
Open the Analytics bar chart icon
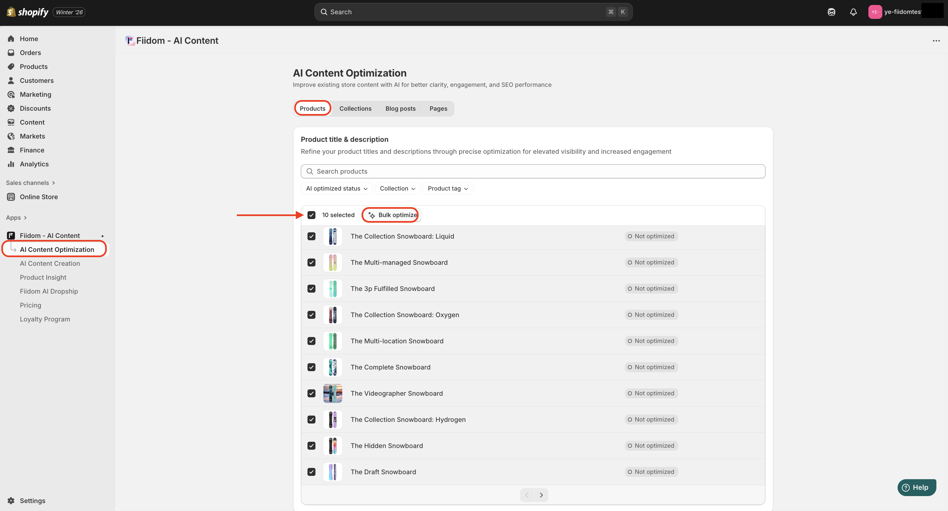(11, 164)
